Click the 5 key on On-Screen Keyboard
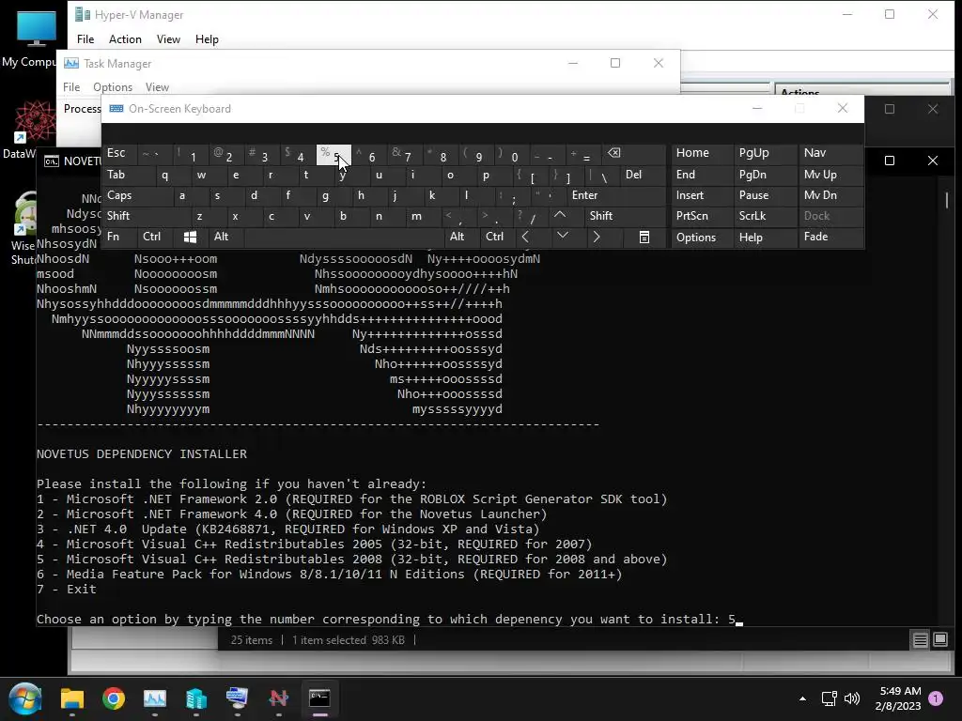The image size is (962, 721). [334, 155]
